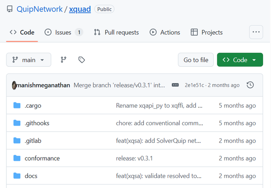View tags via the tag icon
Viewport: 271px width, 188px height.
(x=82, y=60)
